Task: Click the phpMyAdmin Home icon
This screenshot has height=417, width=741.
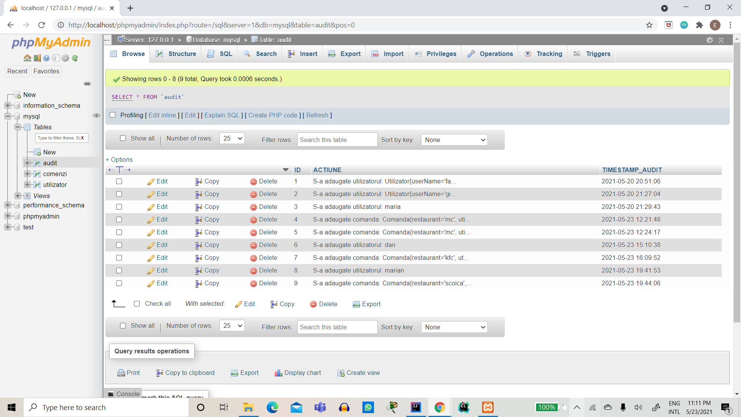Action: (27, 58)
